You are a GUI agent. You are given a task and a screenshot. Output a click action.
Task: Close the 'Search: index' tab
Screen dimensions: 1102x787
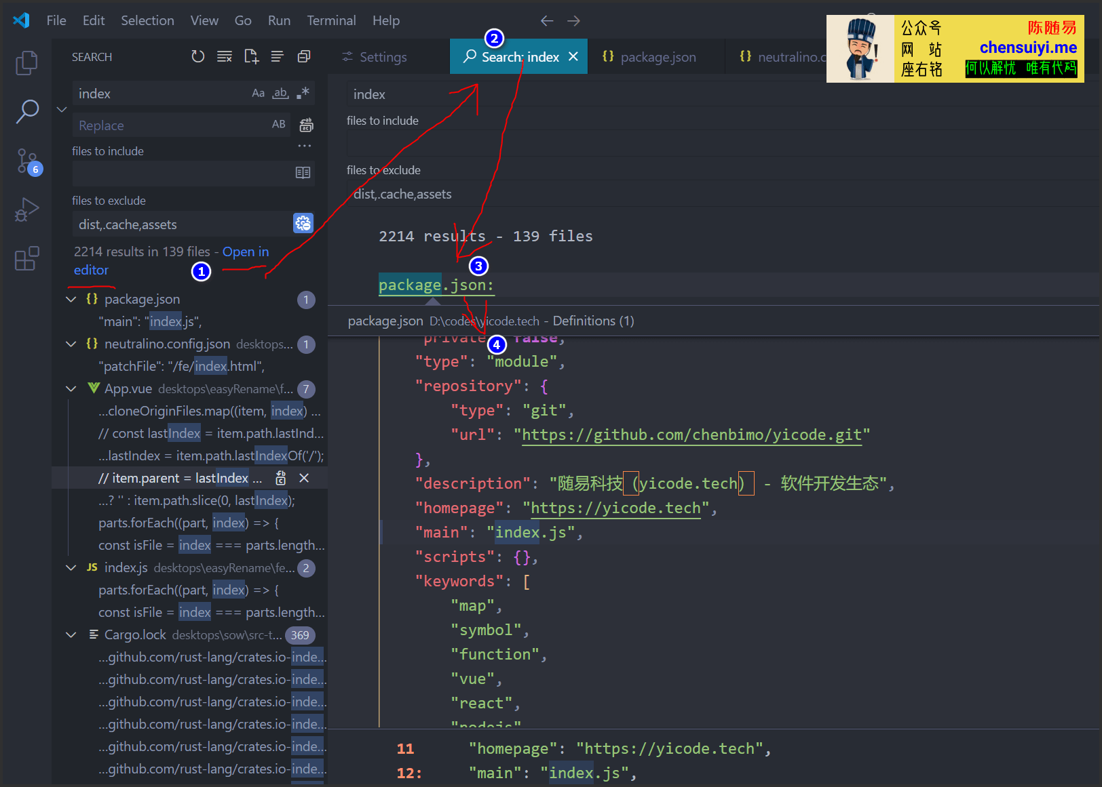click(x=573, y=57)
